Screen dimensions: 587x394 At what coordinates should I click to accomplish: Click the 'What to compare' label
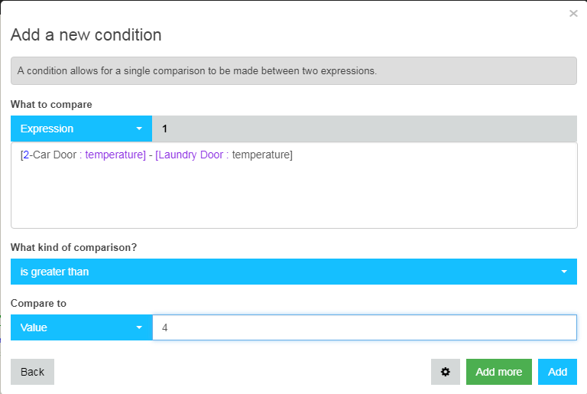pyautogui.click(x=51, y=104)
